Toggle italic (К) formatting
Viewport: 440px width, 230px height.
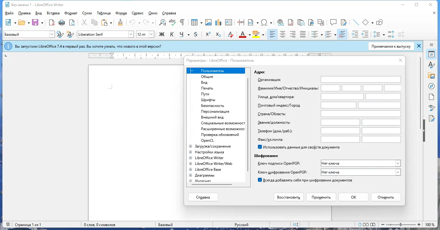[x=172, y=34]
